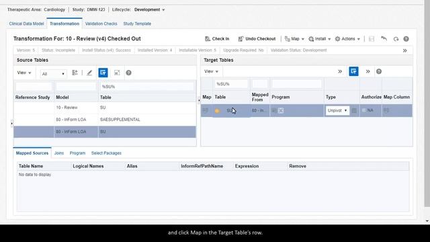Click the pencil edit icon in Source Tables
The image size is (430, 242).
pos(89,73)
